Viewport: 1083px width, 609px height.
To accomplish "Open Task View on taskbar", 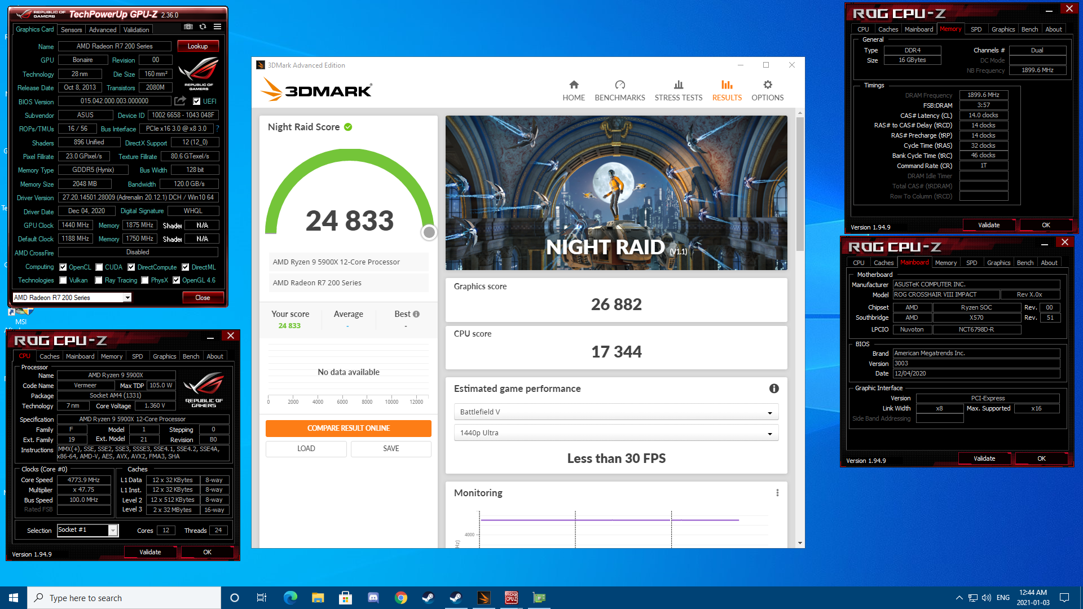I will [x=262, y=598].
